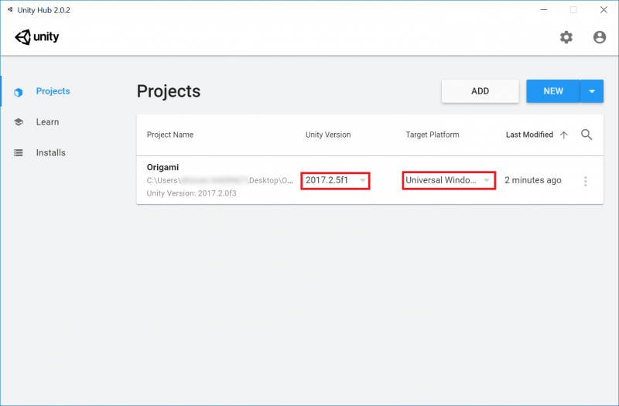Select Projects in the sidebar
The height and width of the screenshot is (406, 619).
point(53,91)
